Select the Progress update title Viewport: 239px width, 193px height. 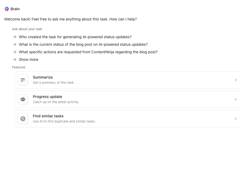(x=47, y=97)
